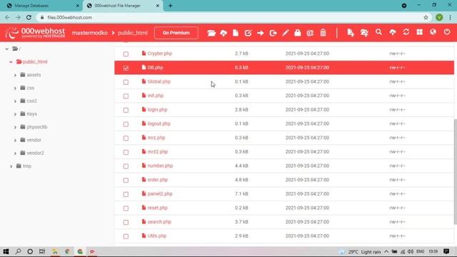The height and width of the screenshot is (257, 457).
Task: Click the rename pencil icon
Action: pyautogui.click(x=286, y=33)
